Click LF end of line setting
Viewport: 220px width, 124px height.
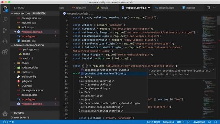[x=189, y=122]
